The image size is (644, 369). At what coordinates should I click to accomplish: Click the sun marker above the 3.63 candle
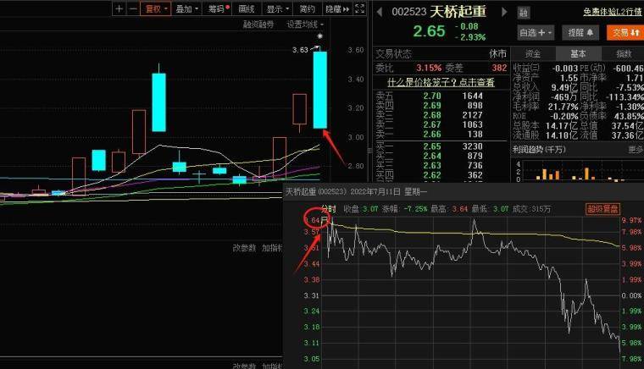320,36
